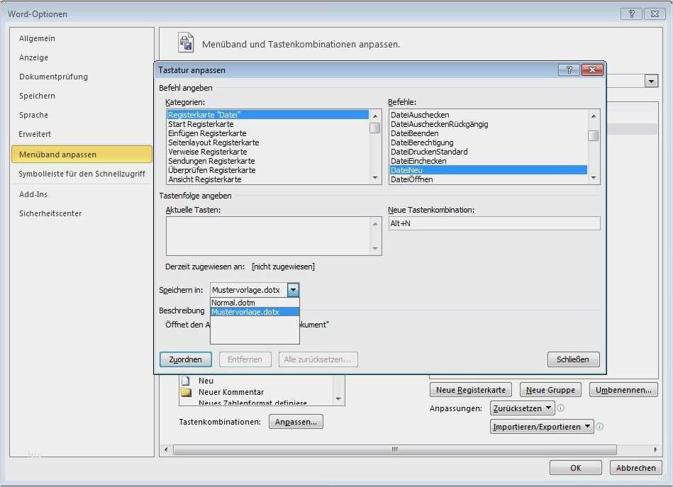Click the Neuer Kommentar folder icon
The height and width of the screenshot is (487, 673).
[186, 392]
